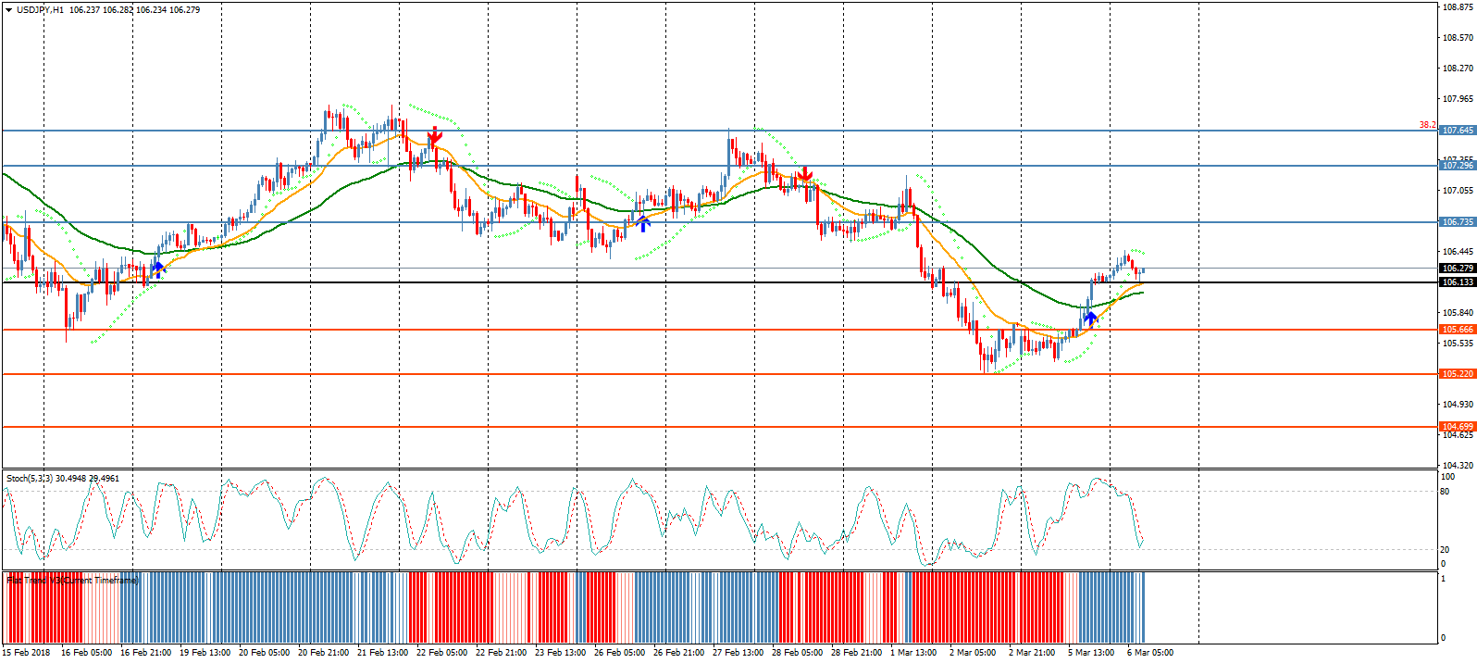Select the orange 105.220 price level tag
This screenshot has width=1477, height=663.
[1458, 374]
